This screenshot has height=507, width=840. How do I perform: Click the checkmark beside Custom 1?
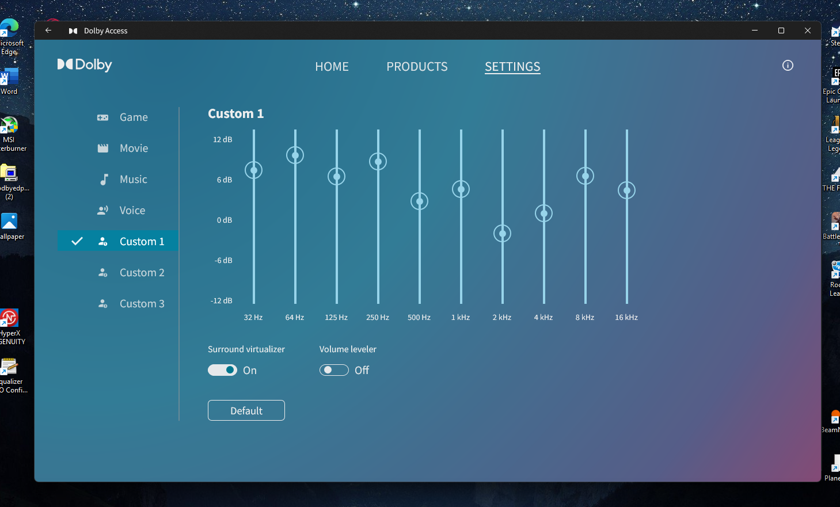(x=77, y=241)
